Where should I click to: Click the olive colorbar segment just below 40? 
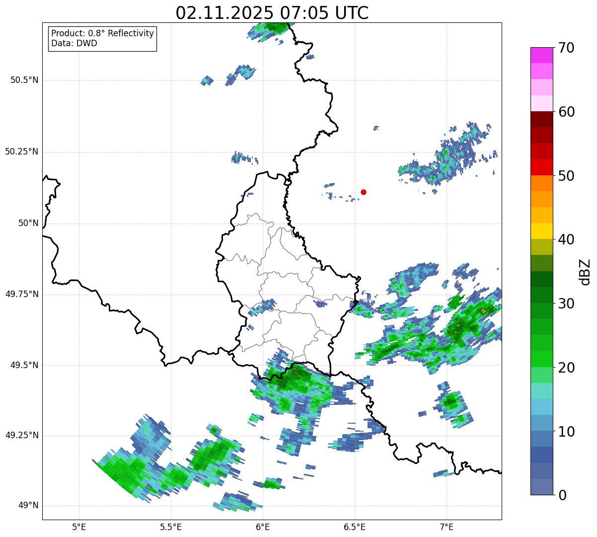click(541, 247)
